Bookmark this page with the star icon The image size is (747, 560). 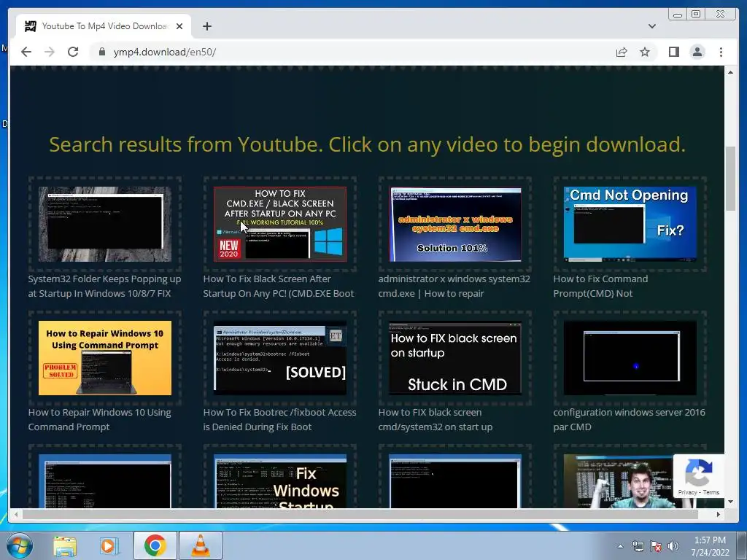click(645, 52)
